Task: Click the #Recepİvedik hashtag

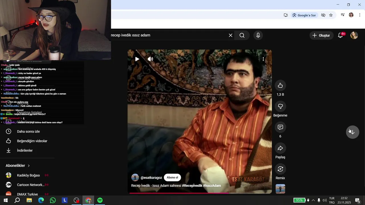Action: 192,186
